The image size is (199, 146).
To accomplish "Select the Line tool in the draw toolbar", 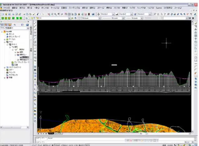I will 35,23.
